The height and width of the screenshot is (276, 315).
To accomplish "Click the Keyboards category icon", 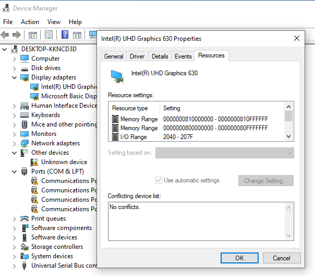I will 25,115.
